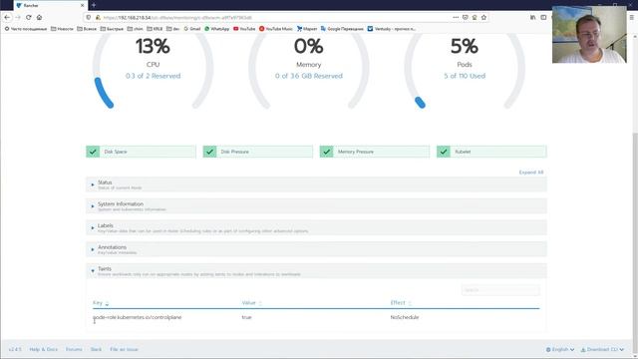The width and height of the screenshot is (638, 359).
Task: Open the YouTube bookmark
Action: (244, 29)
